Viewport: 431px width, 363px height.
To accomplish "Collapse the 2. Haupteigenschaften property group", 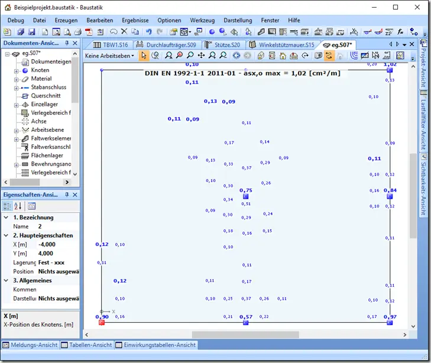I will pos(6,235).
